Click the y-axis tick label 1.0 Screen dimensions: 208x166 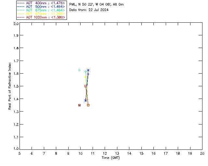pos(16,148)
